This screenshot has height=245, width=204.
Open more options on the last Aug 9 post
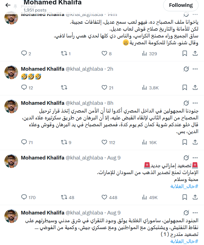coord(195,213)
